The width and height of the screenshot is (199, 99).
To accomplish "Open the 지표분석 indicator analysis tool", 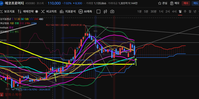I will pyautogui.click(x=68, y=11).
